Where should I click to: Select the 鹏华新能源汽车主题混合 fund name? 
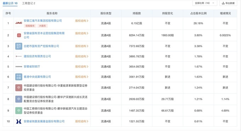pyautogui.click(x=56, y=110)
